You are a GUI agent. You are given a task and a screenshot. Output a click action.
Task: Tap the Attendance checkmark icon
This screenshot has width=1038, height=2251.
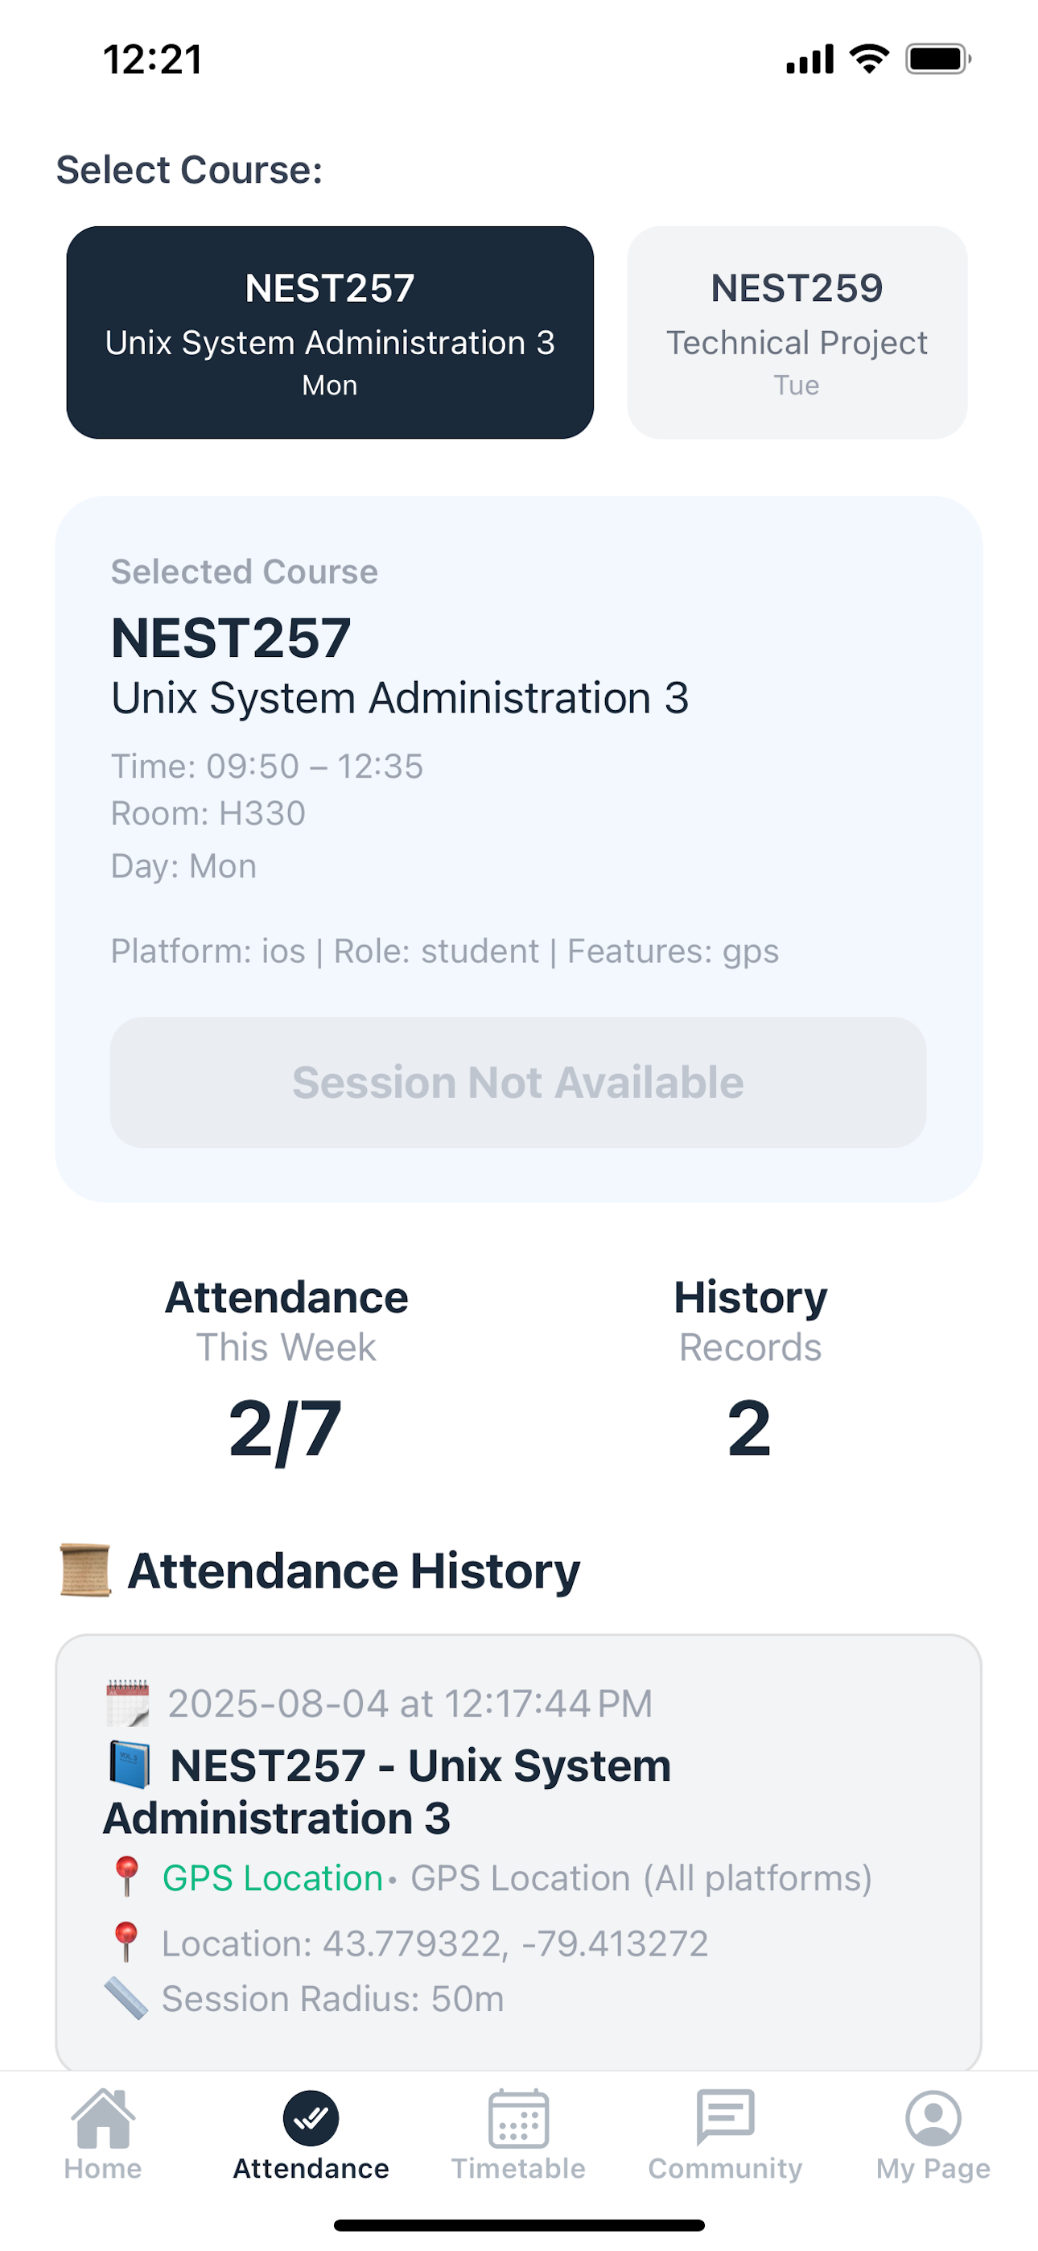coord(310,2118)
